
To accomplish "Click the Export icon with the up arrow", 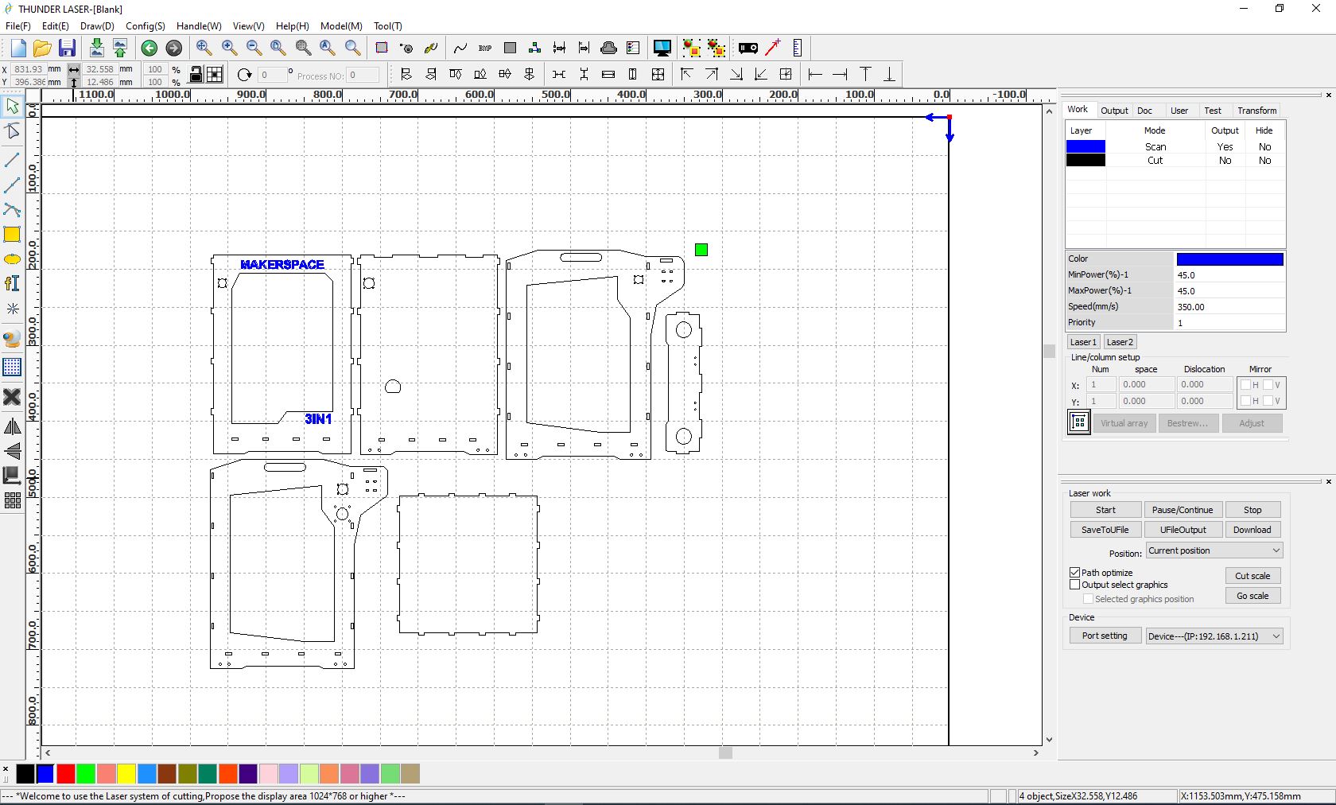I will pyautogui.click(x=120, y=49).
